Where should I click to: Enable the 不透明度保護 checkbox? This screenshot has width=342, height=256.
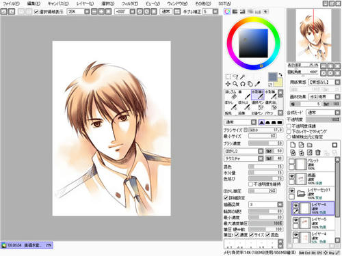pos(289,126)
